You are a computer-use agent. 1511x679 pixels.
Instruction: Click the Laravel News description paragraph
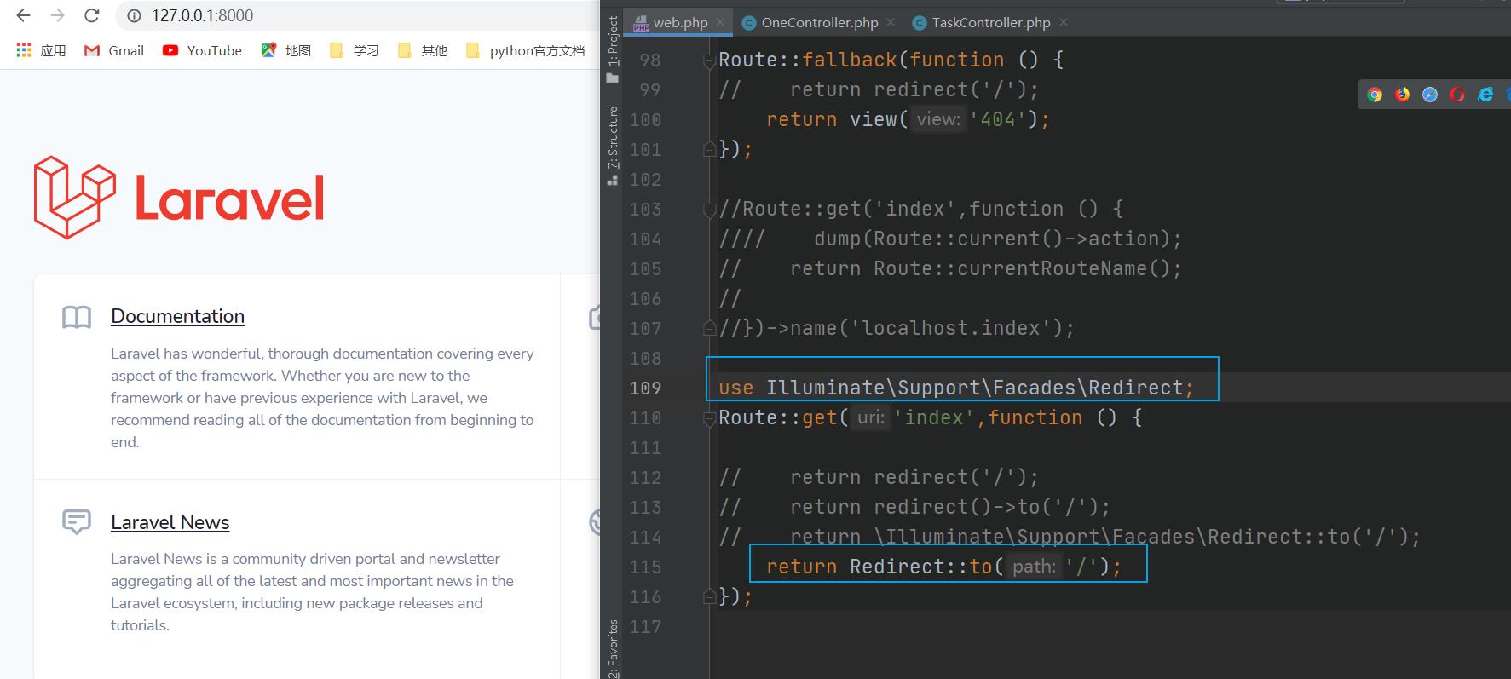click(x=312, y=592)
